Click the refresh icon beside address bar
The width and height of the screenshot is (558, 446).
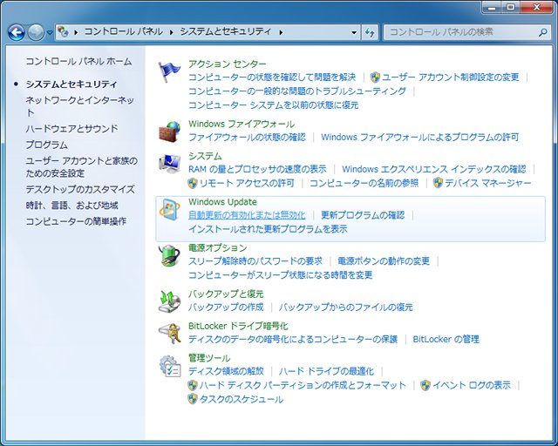click(x=370, y=32)
